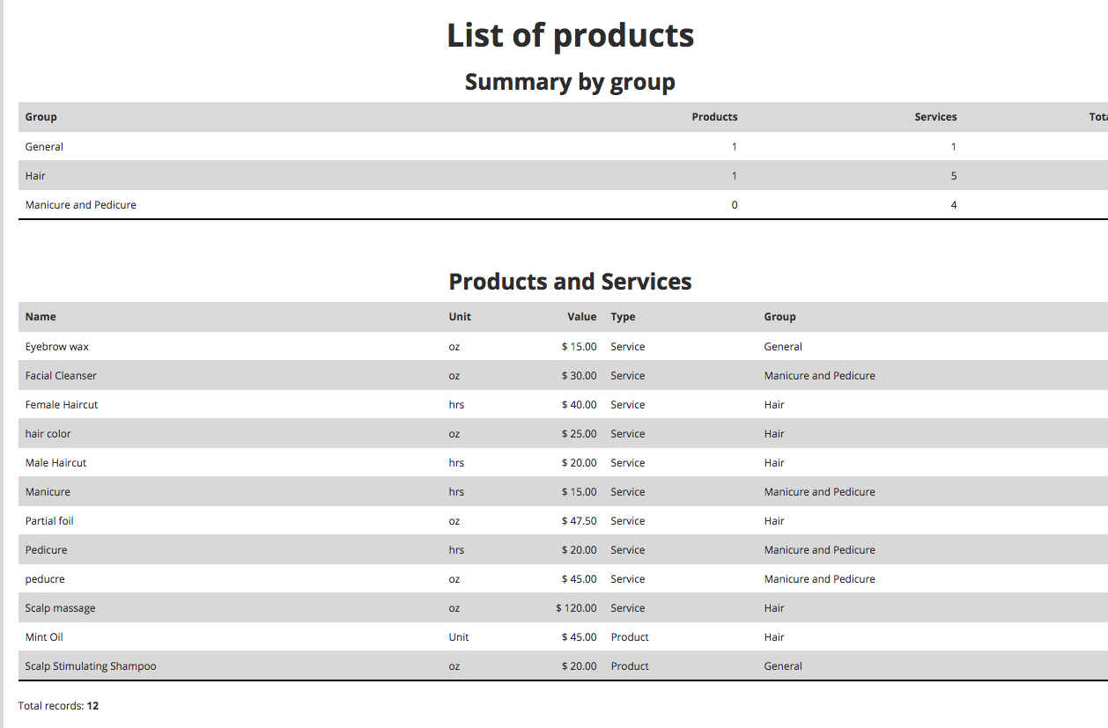Click 'Manicure and Pedicure' group for peducre

tap(820, 579)
